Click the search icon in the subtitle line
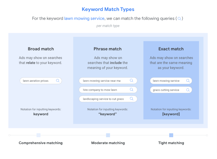The image size is (217, 159). click(x=179, y=19)
